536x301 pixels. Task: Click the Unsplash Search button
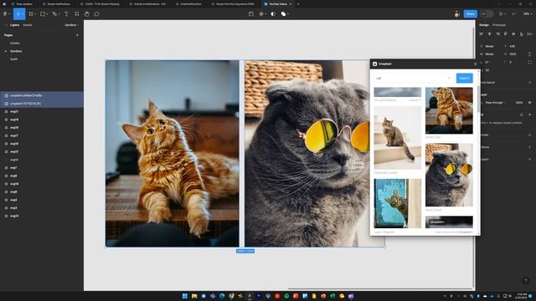(x=464, y=78)
